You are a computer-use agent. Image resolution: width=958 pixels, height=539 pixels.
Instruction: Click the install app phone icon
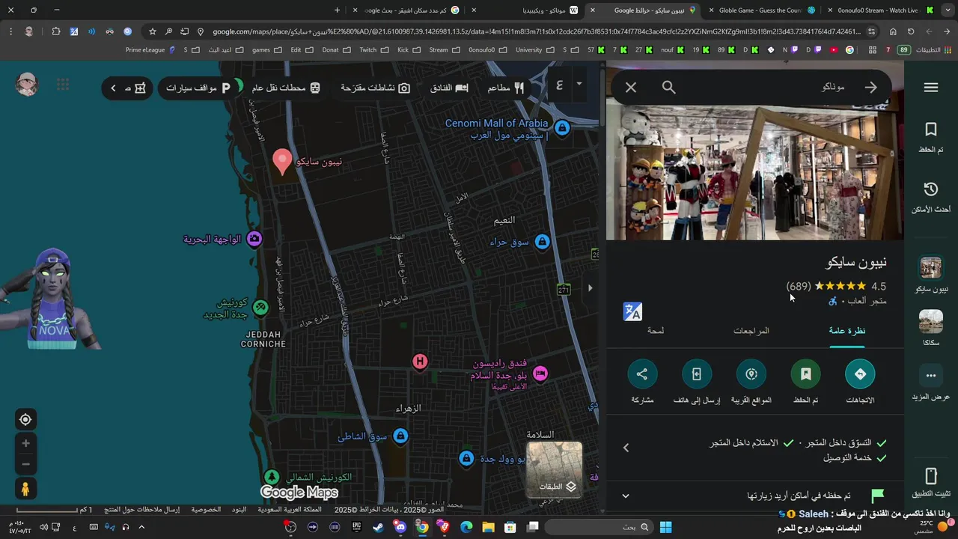click(x=931, y=476)
